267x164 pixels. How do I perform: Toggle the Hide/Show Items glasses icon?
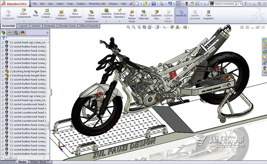coord(164,27)
